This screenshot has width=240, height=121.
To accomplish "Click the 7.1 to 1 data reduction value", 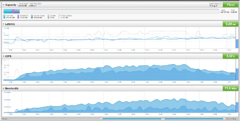I will (213, 6).
